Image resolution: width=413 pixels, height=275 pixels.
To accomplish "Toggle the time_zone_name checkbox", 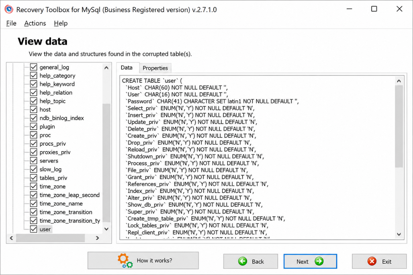I will [34, 203].
